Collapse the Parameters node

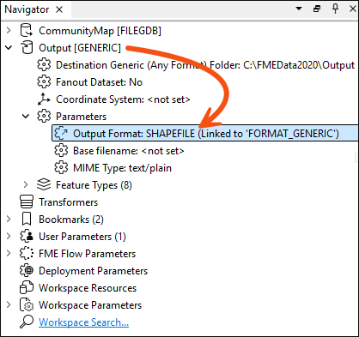point(26,117)
